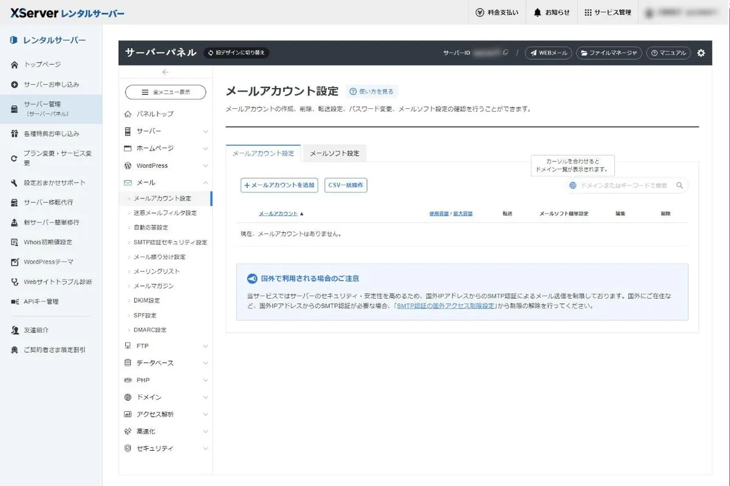
Task: Open 自動応答設定 in the mail menu
Action: coord(151,227)
